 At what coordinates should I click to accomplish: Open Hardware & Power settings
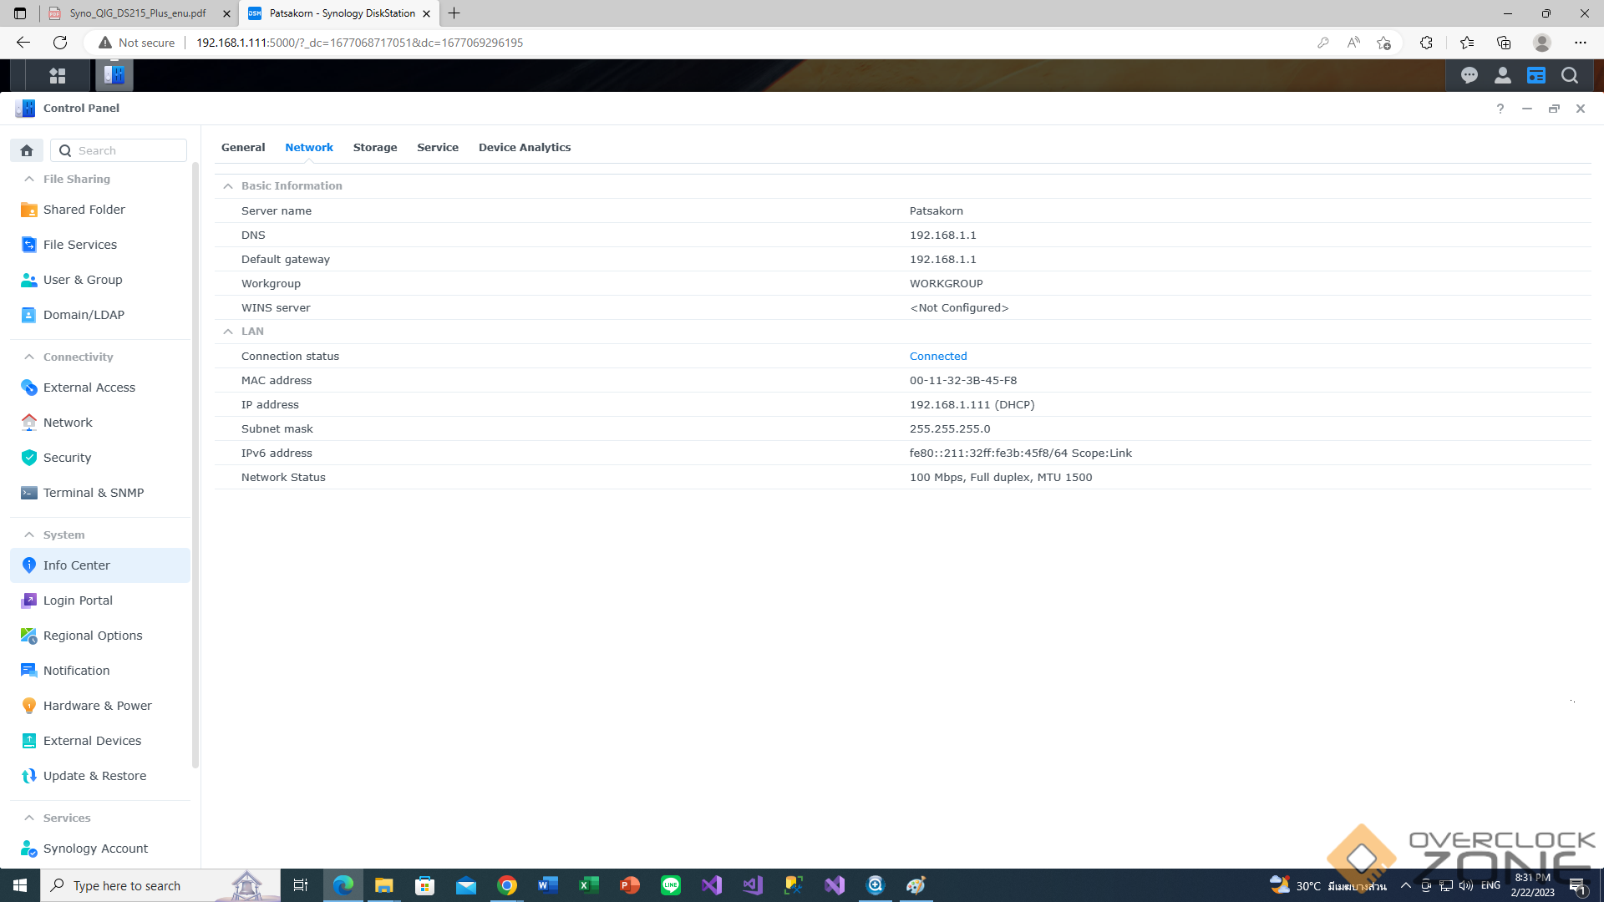97,706
